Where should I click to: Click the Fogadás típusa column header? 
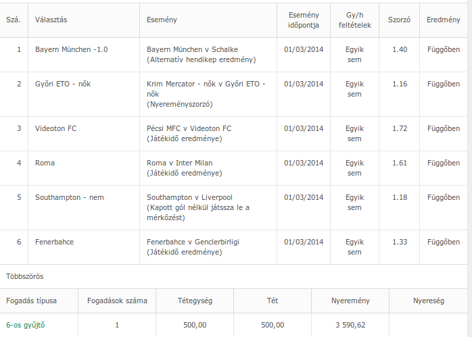click(32, 300)
